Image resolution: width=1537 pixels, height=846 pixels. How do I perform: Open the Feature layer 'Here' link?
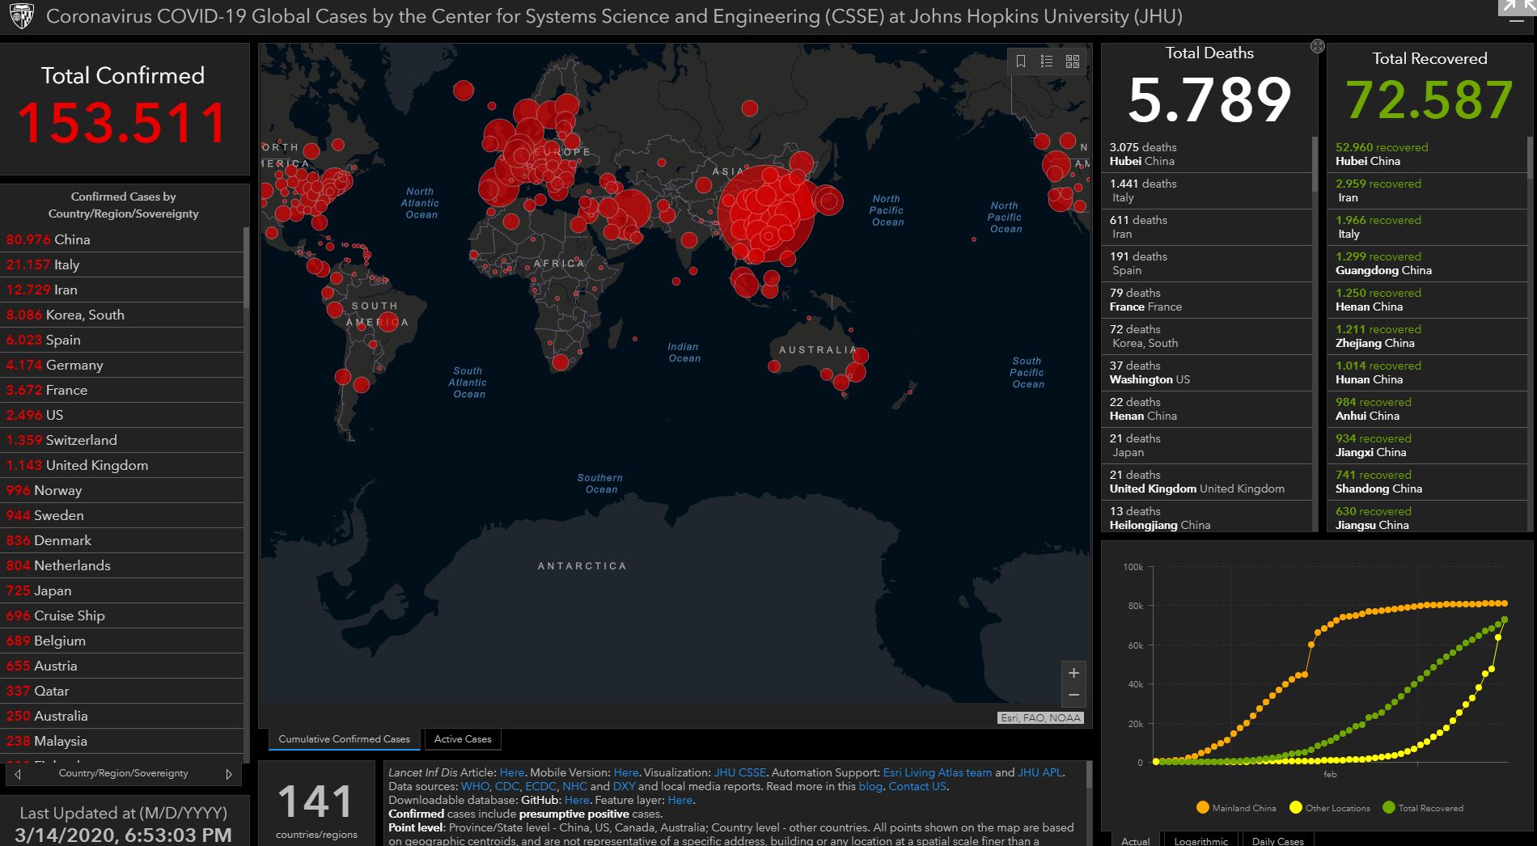[680, 800]
